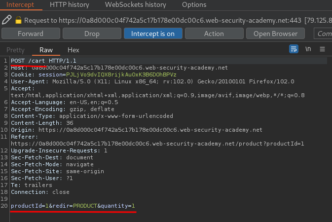Drop the intercepted request
The image size is (332, 222).
[x=92, y=34]
